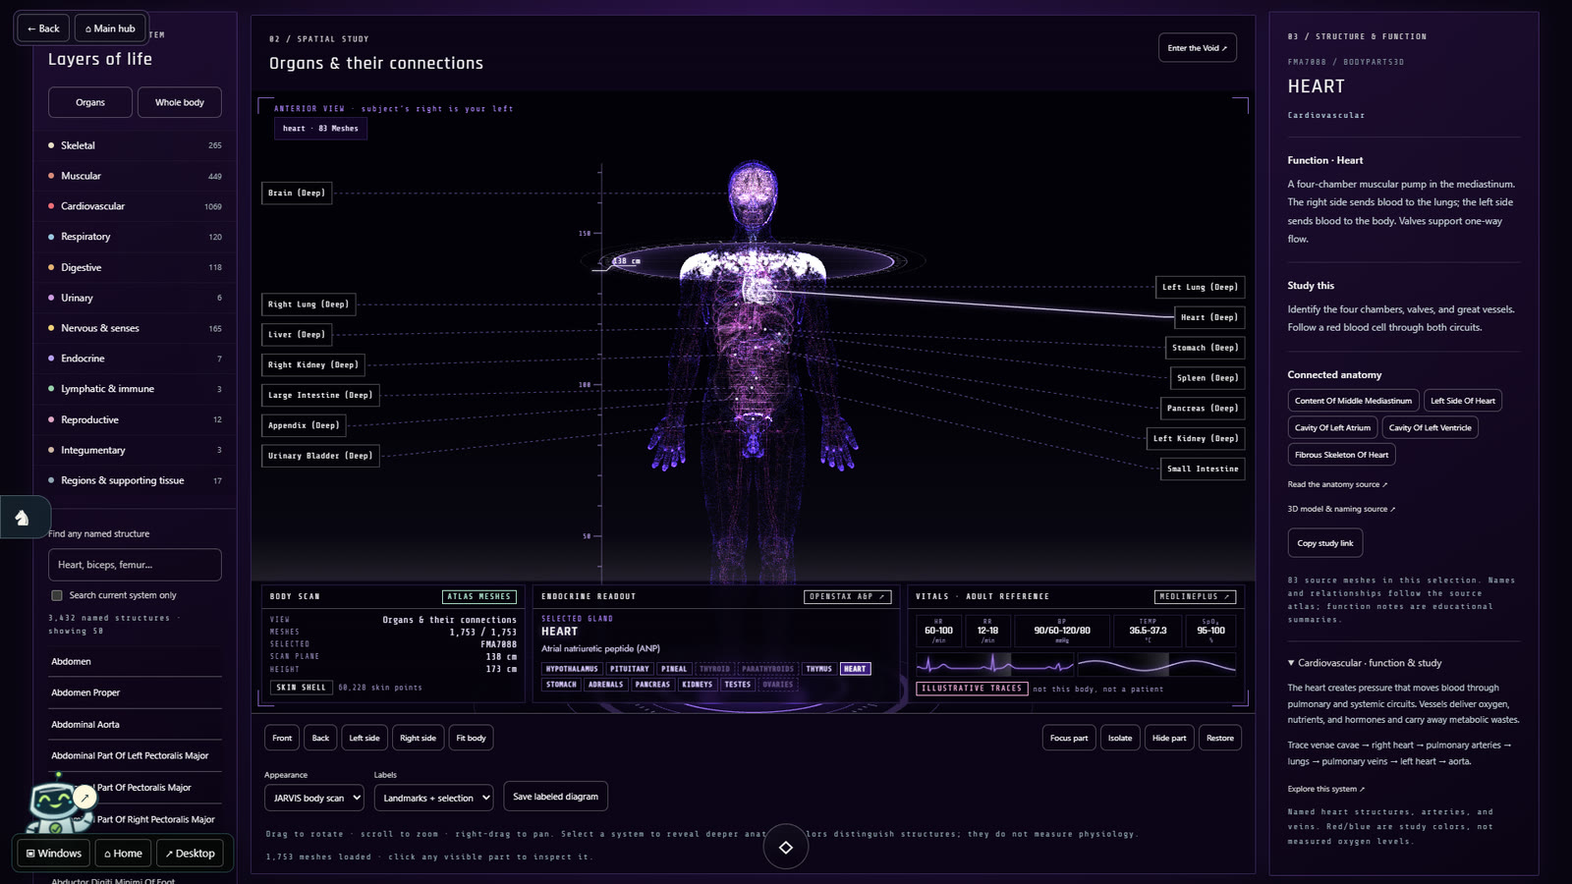Select the Skeletal system colored dot
This screenshot has height=884, width=1572.
click(51, 145)
